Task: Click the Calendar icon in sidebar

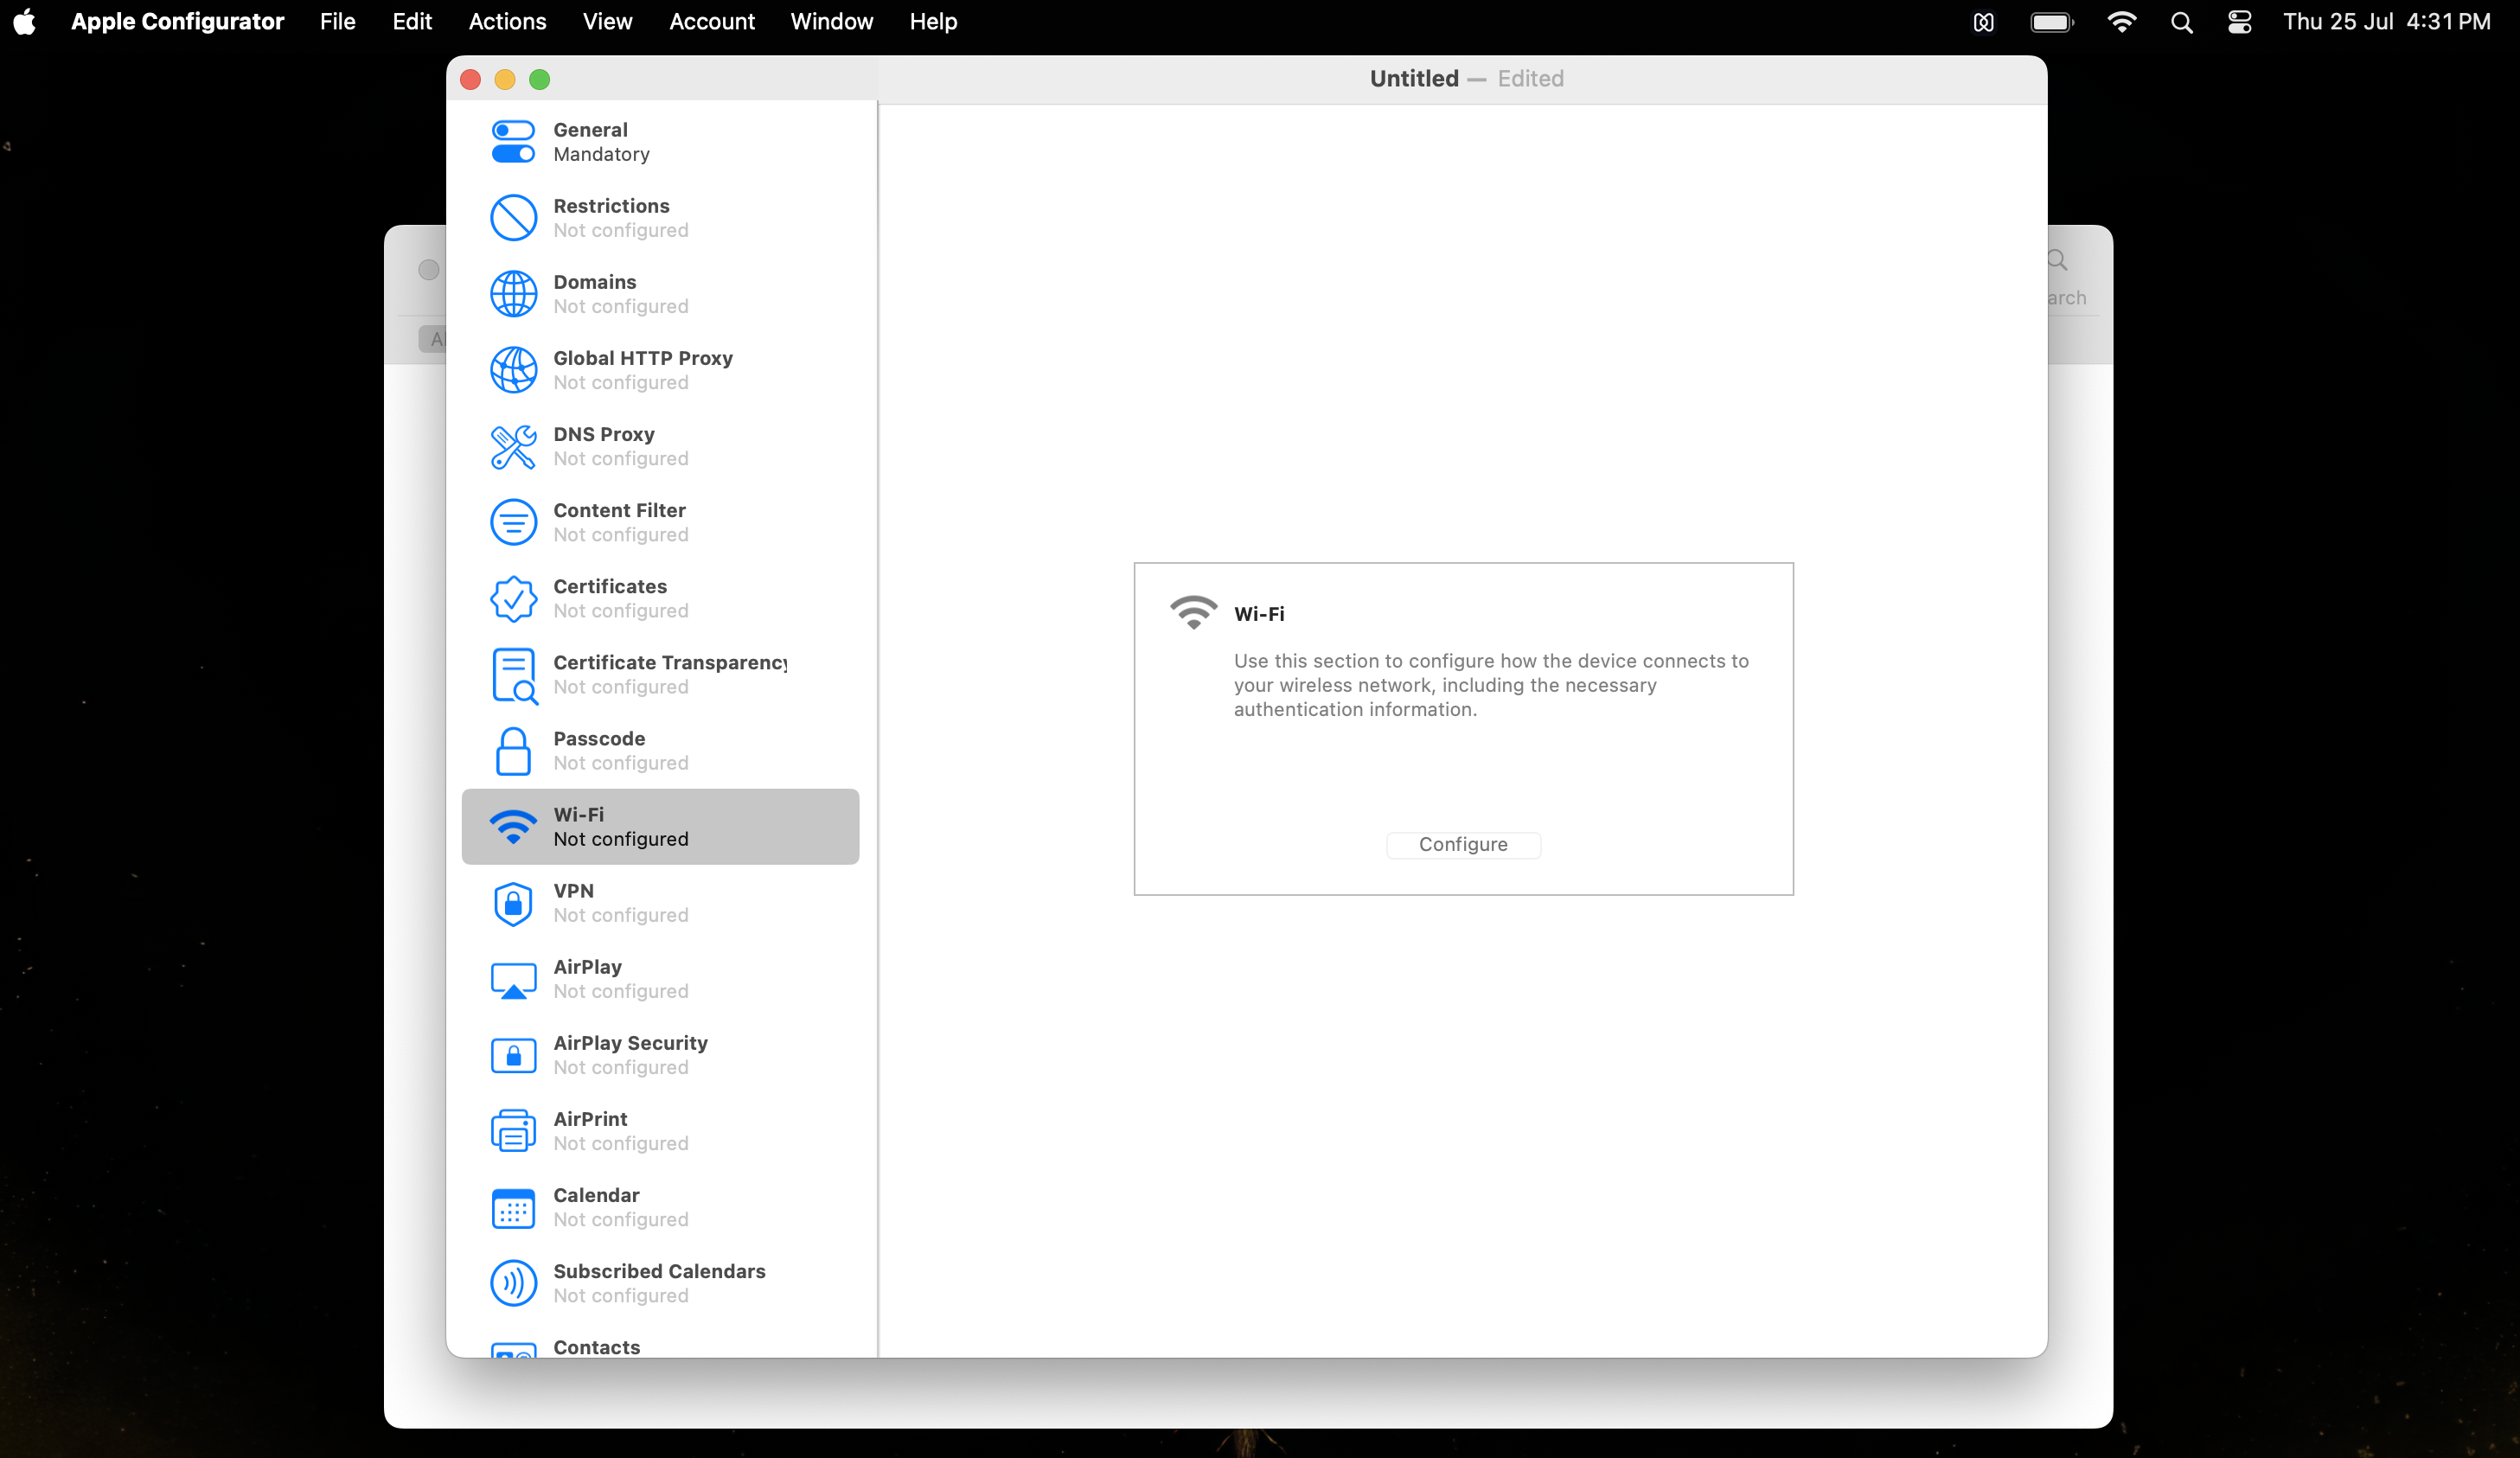Action: tap(513, 1207)
